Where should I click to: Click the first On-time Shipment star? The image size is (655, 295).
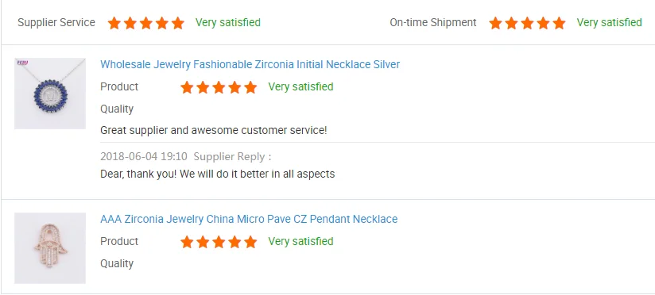[x=495, y=23]
